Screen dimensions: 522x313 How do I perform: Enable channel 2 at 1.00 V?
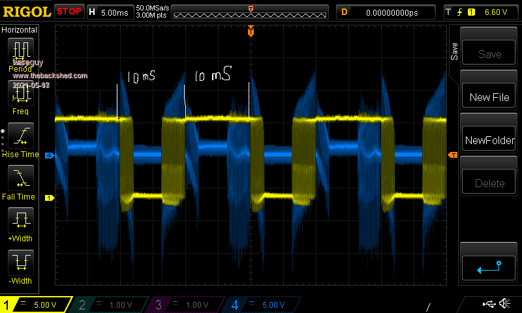[111, 305]
